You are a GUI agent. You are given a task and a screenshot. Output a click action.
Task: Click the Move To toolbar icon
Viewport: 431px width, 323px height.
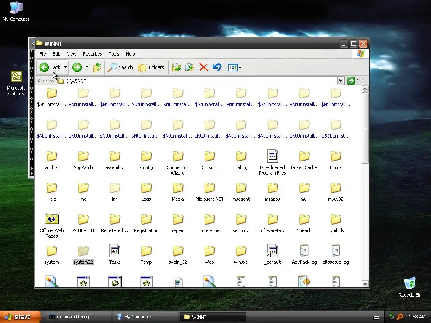[x=176, y=67]
